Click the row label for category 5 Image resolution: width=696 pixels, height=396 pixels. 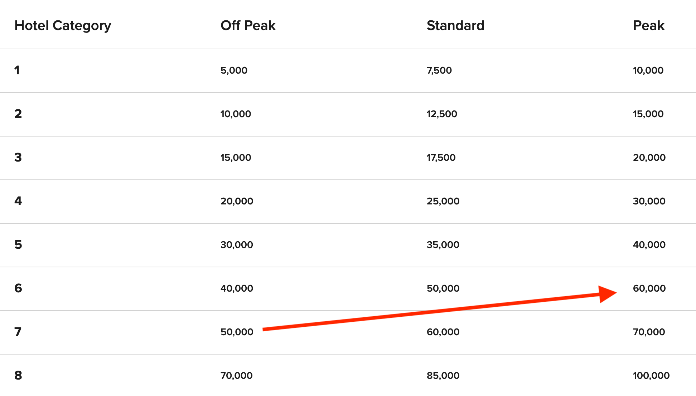click(x=18, y=245)
